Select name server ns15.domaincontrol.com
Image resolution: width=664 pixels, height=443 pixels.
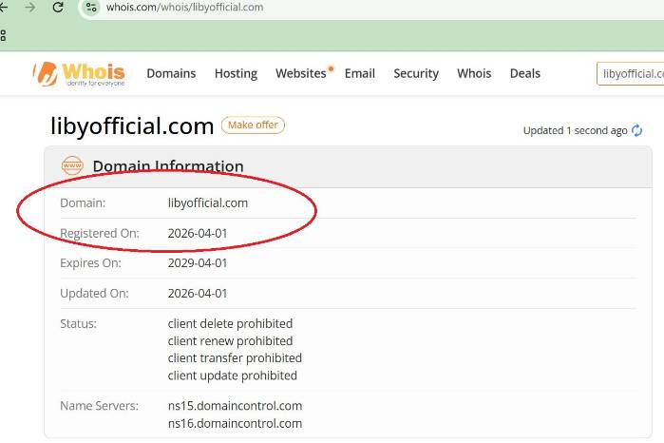(x=235, y=406)
